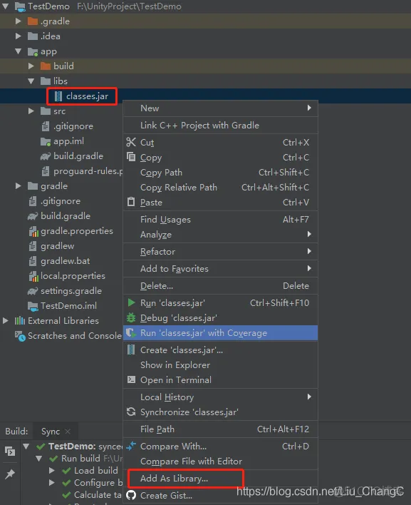
Task: Open Add to Favorites submenu
Action: 221,269
